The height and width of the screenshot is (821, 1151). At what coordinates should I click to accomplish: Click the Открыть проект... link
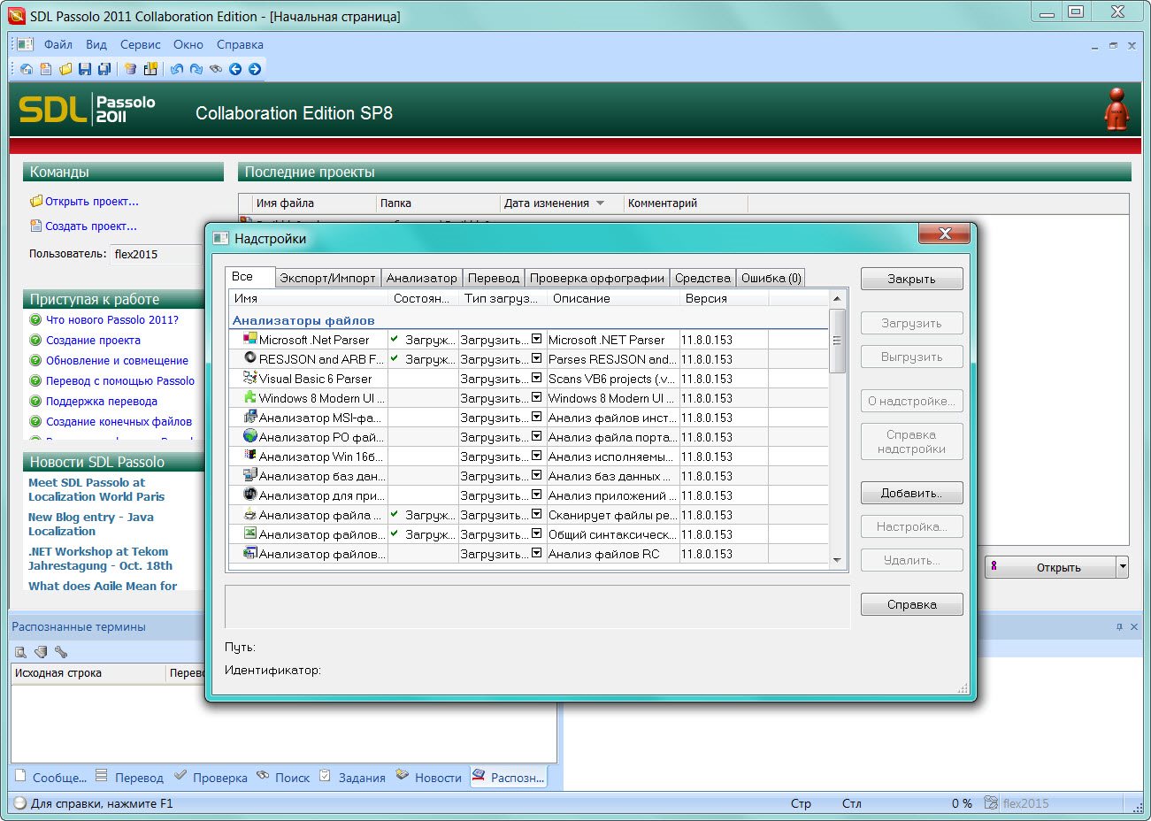pyautogui.click(x=92, y=201)
